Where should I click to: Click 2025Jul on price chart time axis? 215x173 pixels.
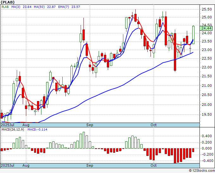click(x=8, y=125)
